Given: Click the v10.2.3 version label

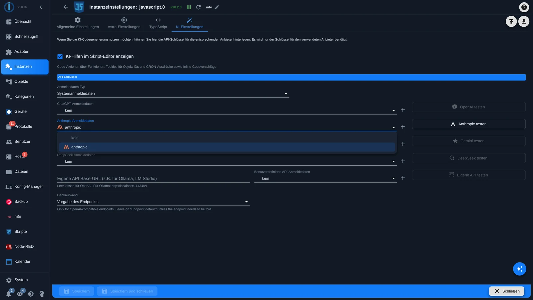Looking at the screenshot, I should pyautogui.click(x=176, y=7).
